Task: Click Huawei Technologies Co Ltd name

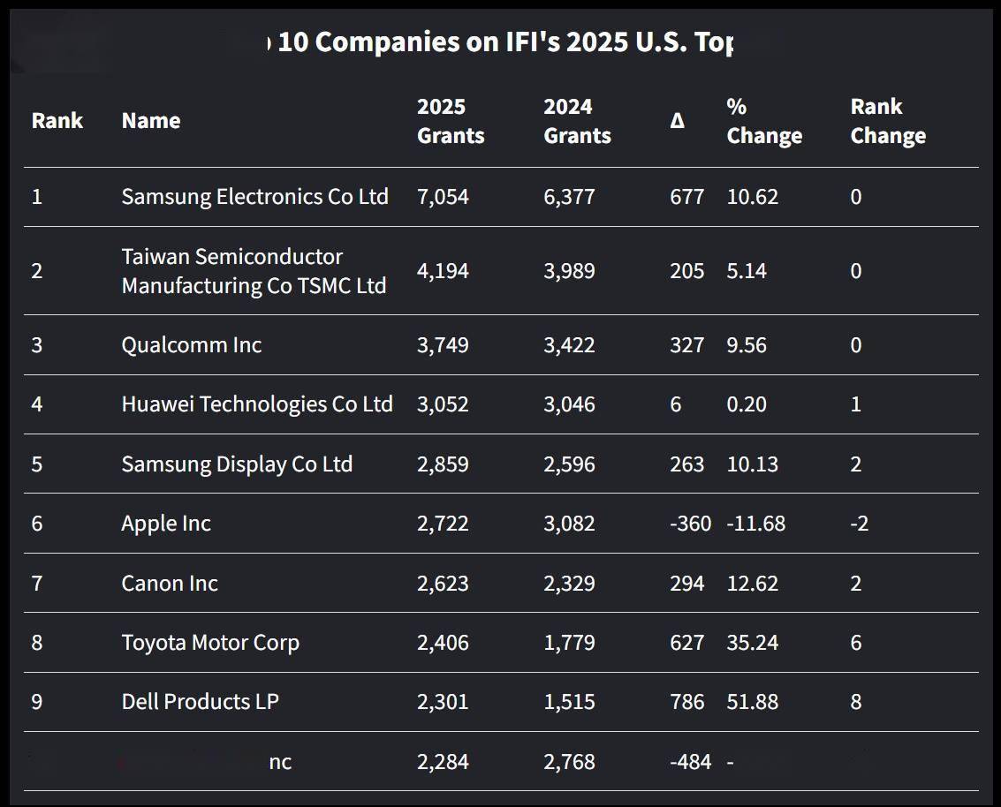Action: pyautogui.click(x=256, y=404)
